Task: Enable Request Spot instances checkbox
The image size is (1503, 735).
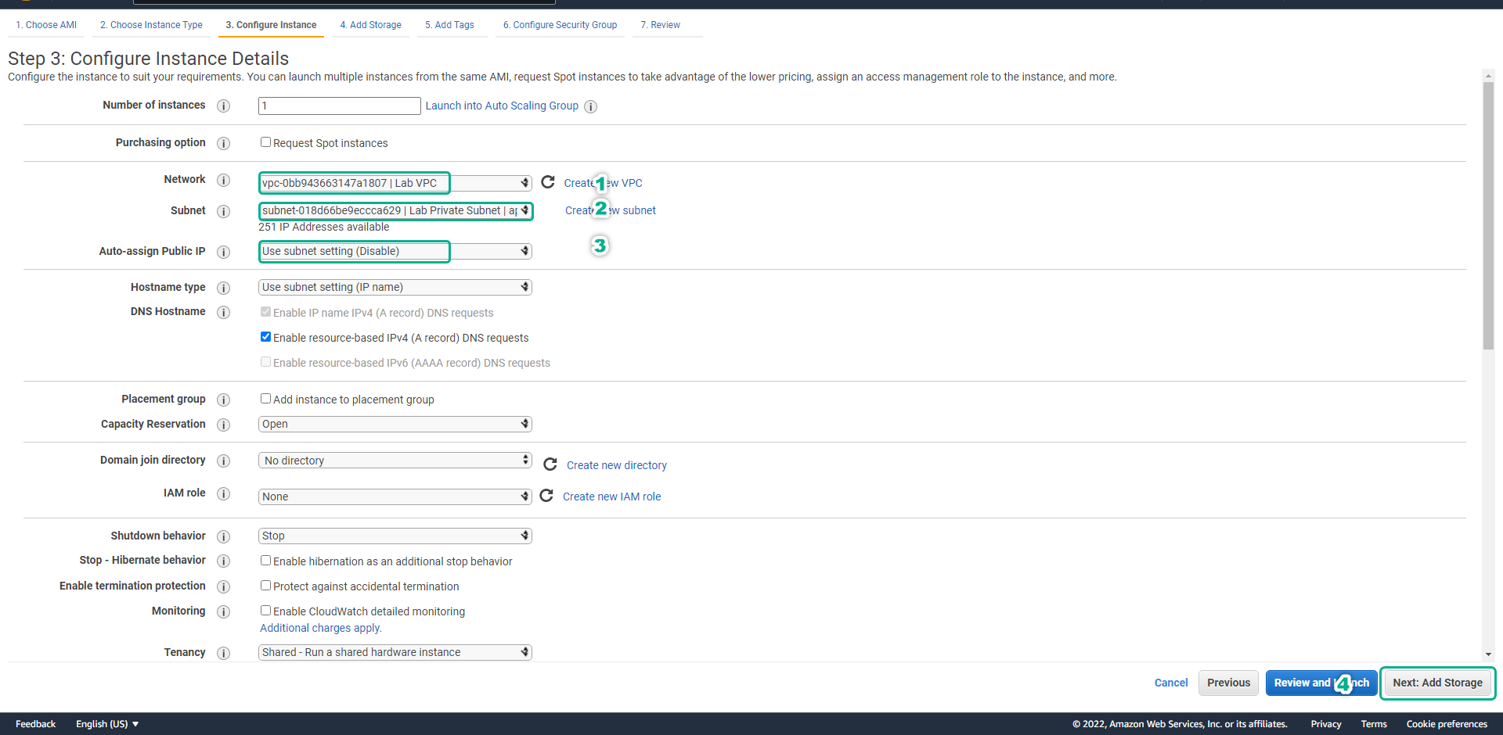Action: click(x=265, y=142)
